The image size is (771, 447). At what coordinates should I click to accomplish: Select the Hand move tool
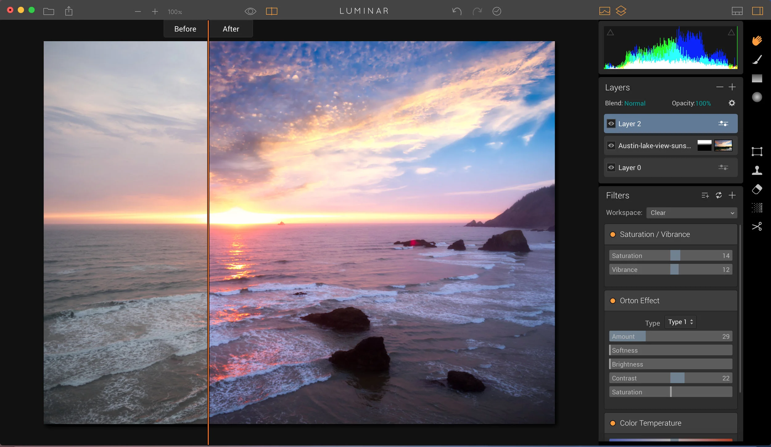757,41
